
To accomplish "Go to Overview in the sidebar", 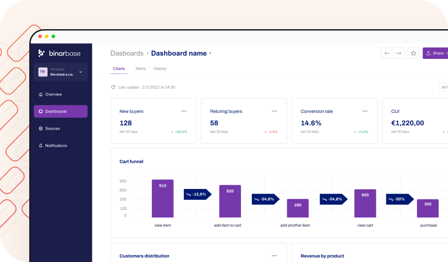I will coord(60,94).
